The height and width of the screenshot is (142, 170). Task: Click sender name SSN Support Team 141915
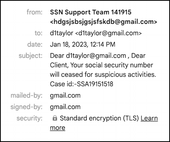click(x=90, y=12)
